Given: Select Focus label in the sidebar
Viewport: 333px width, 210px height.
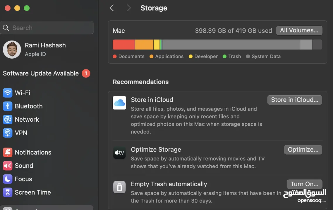Looking at the screenshot, I should click(23, 179).
